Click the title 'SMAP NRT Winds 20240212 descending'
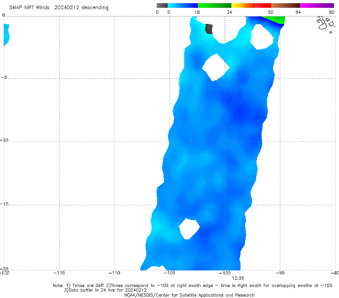Image resolution: width=339 pixels, height=298 pixels. click(x=59, y=7)
